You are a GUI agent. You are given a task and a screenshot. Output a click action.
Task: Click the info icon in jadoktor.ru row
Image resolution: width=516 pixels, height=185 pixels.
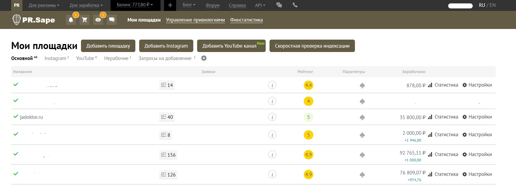(272, 117)
